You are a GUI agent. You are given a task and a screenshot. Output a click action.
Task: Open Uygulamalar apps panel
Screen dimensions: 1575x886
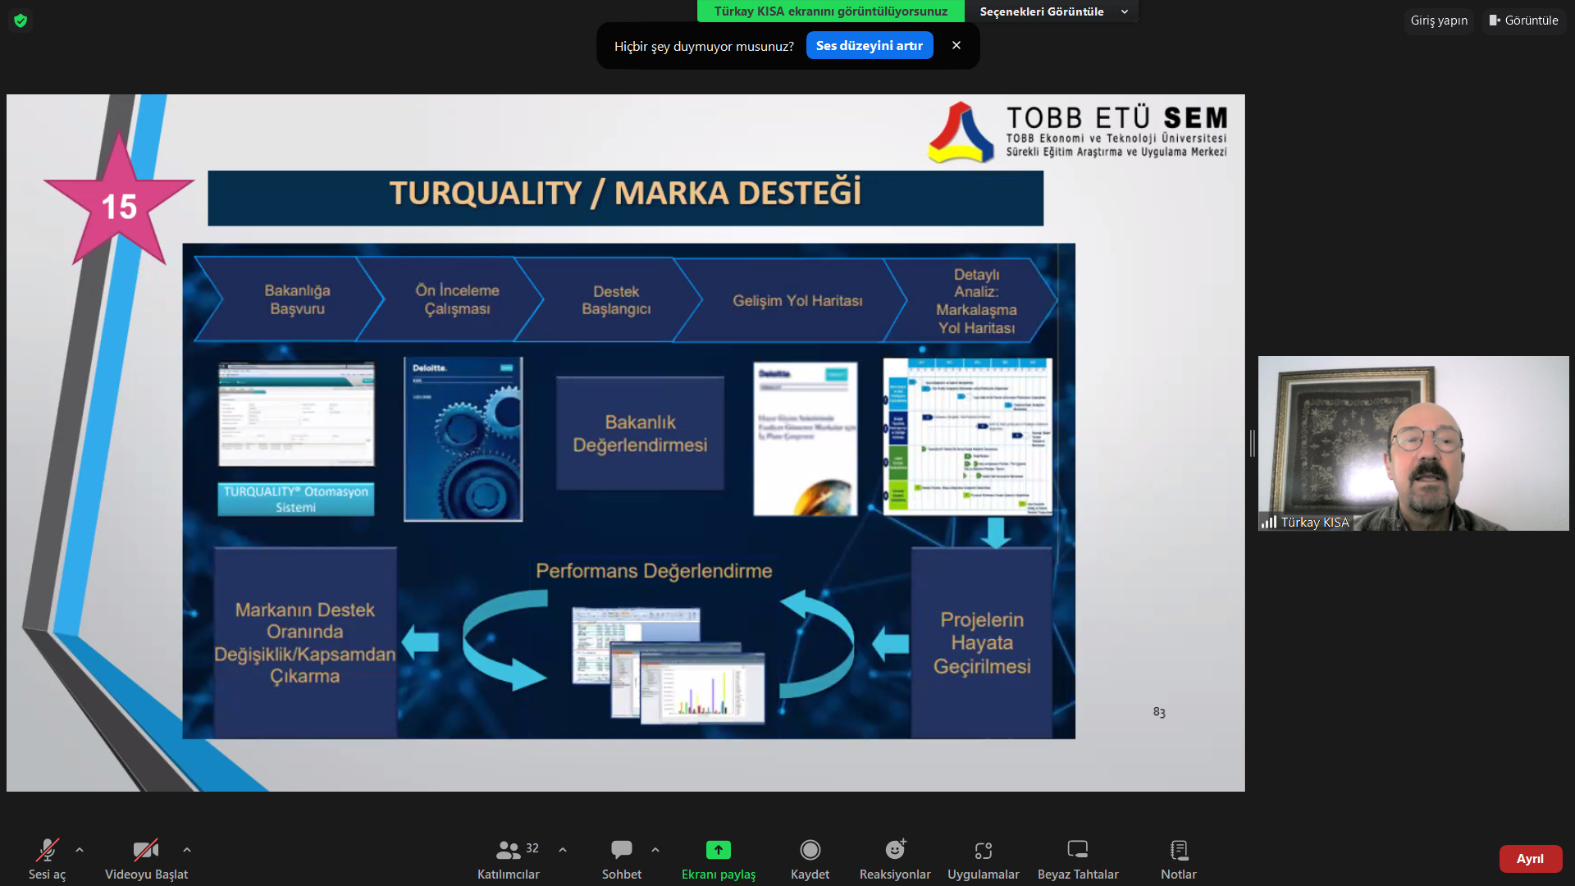tap(984, 859)
